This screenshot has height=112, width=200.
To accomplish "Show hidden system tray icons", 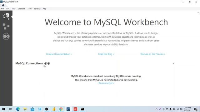I will 156,109.
